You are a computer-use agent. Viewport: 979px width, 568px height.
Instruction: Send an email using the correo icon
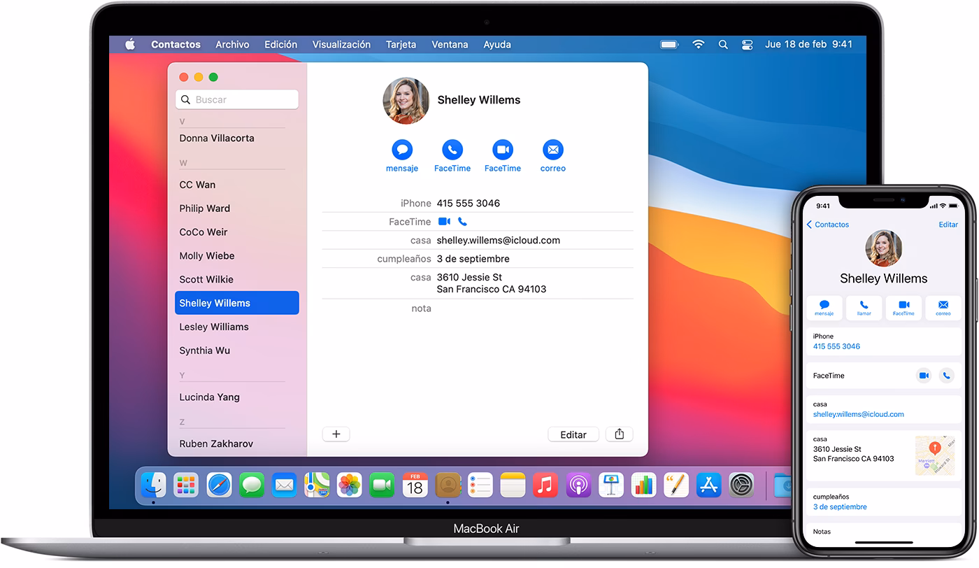(552, 150)
